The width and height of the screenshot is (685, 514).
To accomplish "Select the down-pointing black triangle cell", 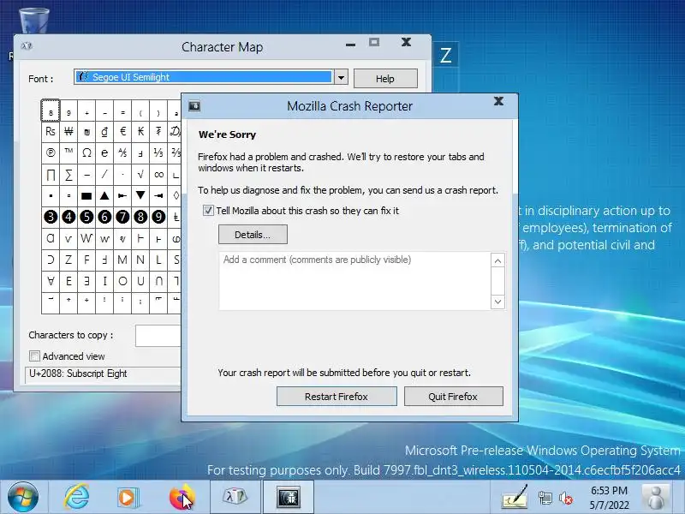I will tap(140, 196).
